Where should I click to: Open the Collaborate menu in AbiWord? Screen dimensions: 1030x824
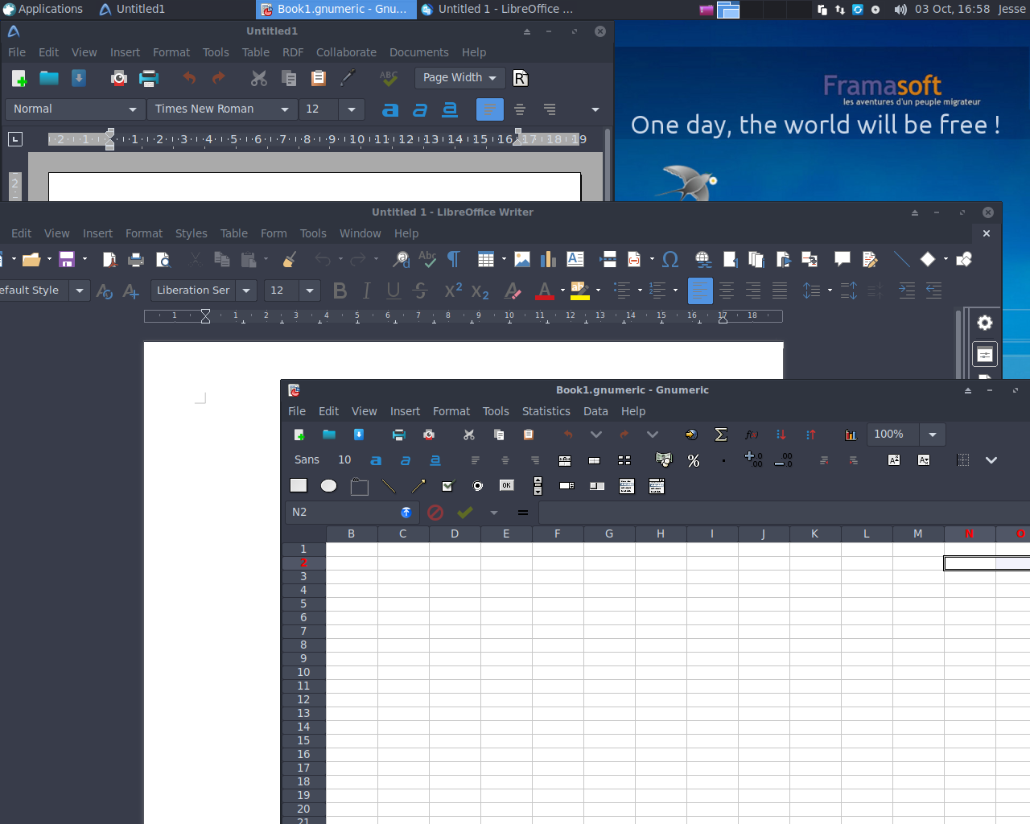(346, 52)
